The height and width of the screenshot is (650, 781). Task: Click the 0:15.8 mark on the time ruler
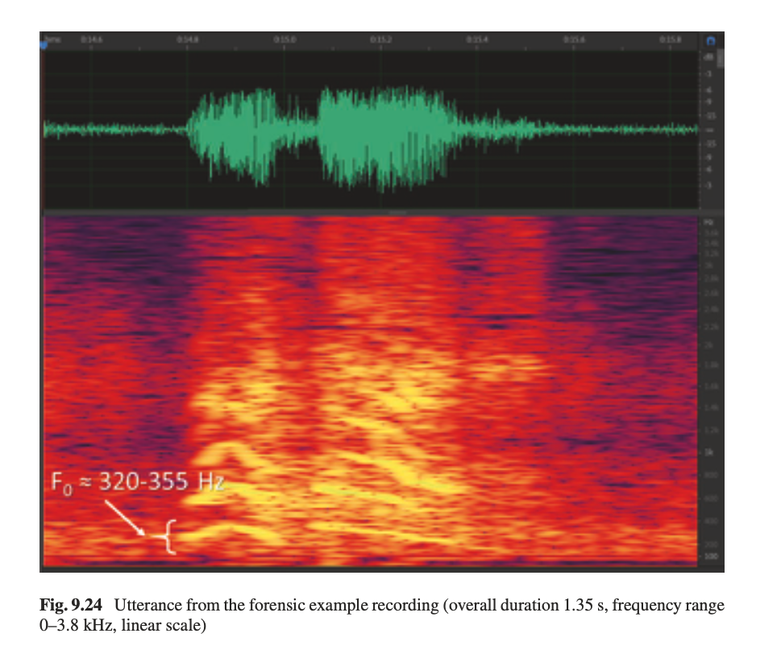coord(669,38)
